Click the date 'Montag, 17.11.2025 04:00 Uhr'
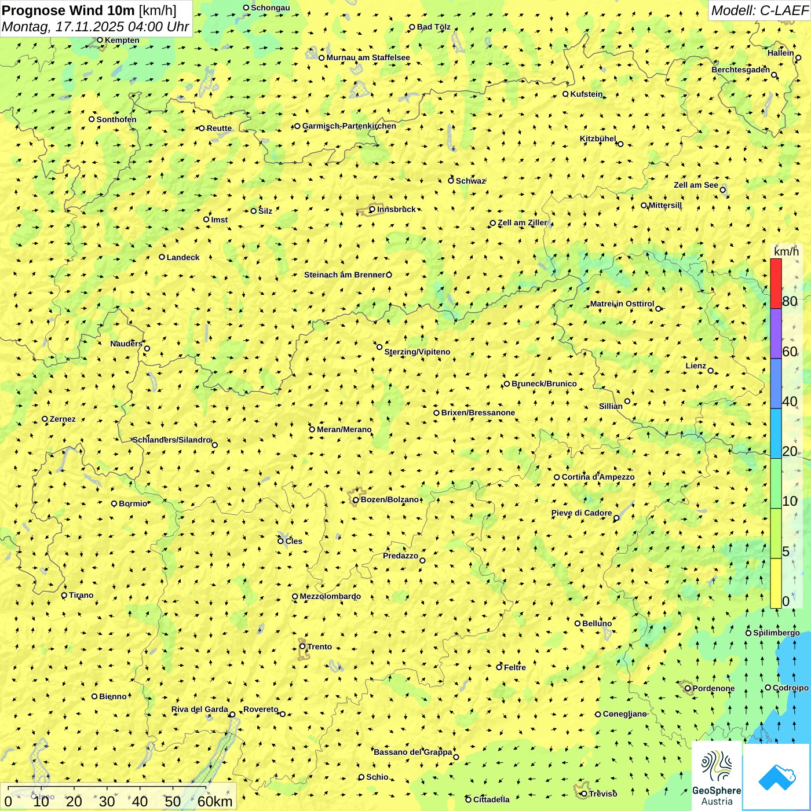Viewport: 811px width, 811px height. coord(96,27)
